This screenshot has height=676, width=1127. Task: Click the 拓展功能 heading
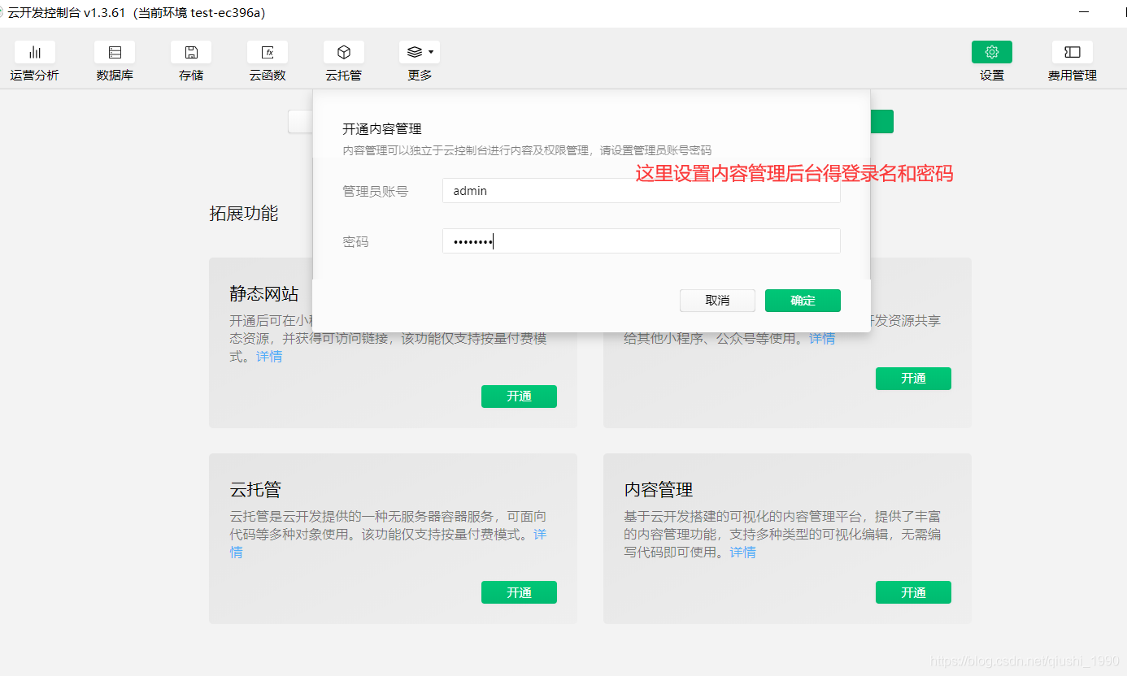pos(244,214)
